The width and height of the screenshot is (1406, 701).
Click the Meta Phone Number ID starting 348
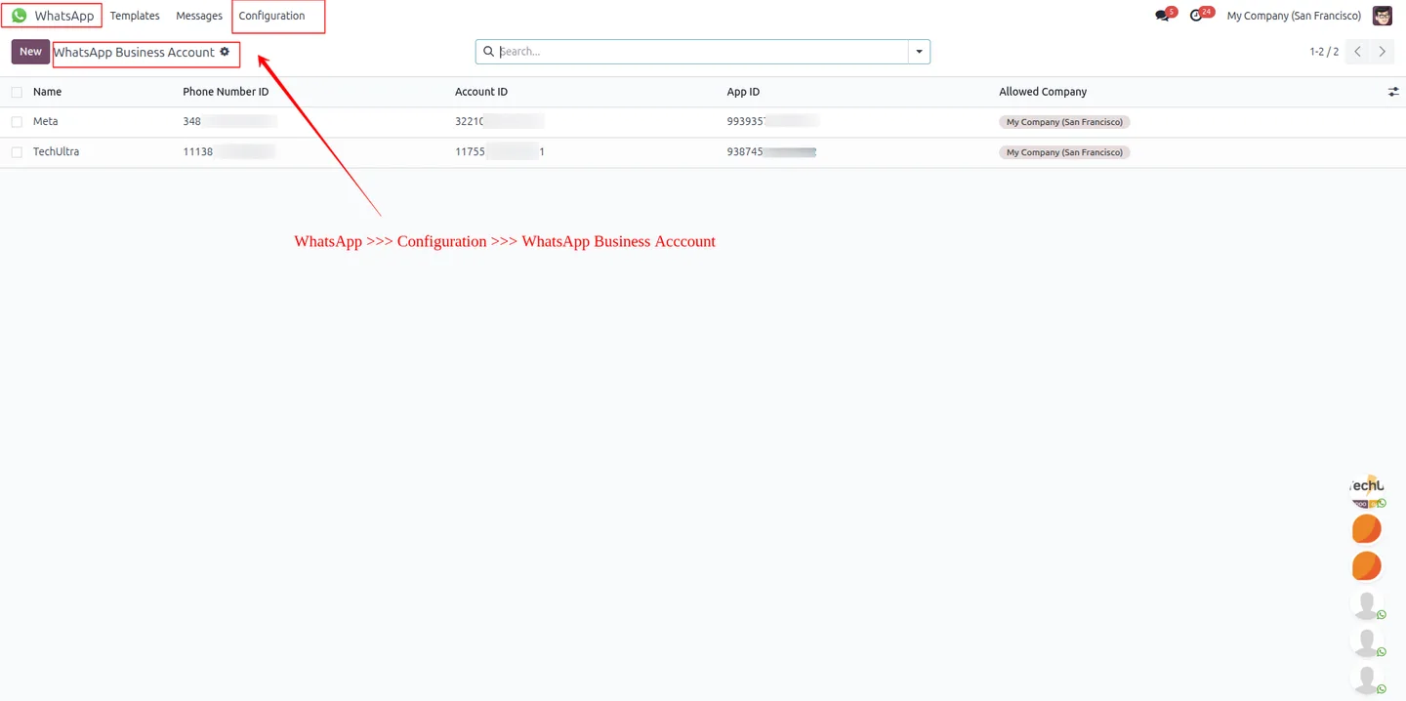(x=229, y=122)
